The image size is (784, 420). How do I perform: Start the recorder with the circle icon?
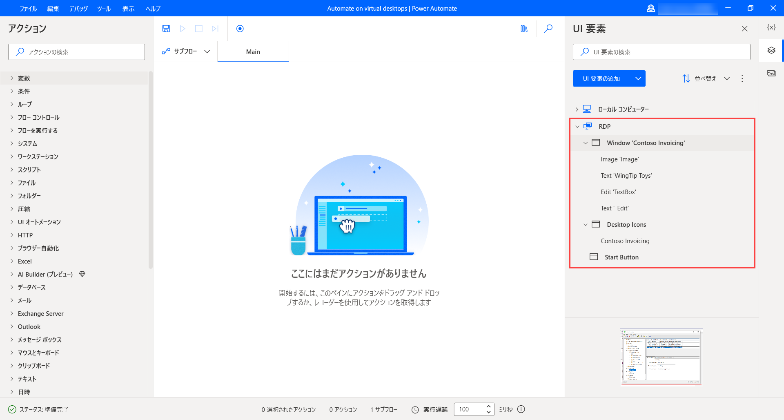[x=240, y=29]
